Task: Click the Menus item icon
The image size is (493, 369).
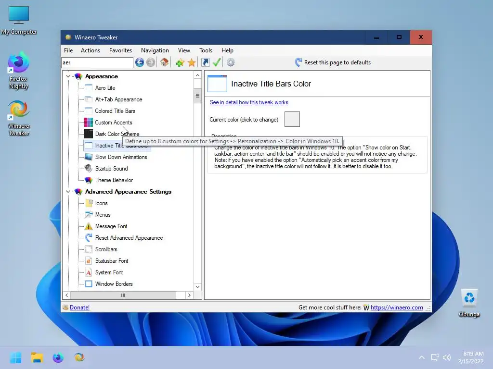Action: point(89,215)
